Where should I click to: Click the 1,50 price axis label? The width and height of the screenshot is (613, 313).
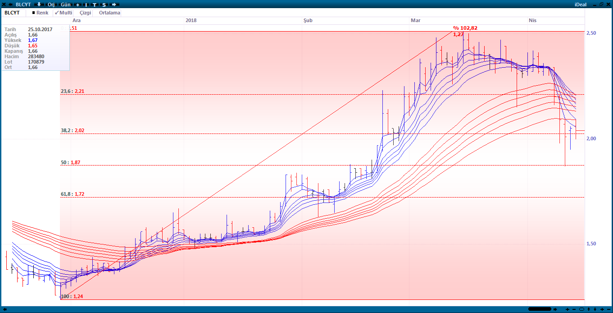pos(591,244)
